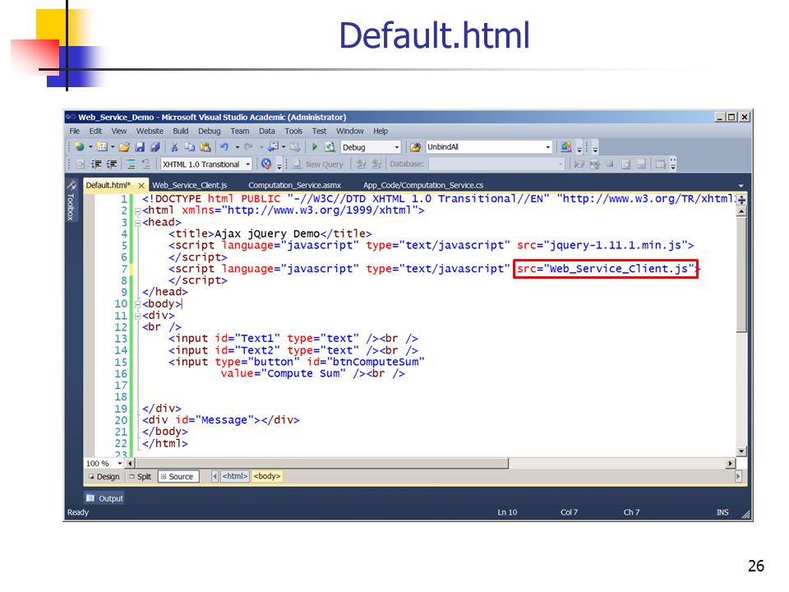Screen dimensions: 789x592
Task: Click the vertical scrollbar thumb in the editor
Action: 741,275
